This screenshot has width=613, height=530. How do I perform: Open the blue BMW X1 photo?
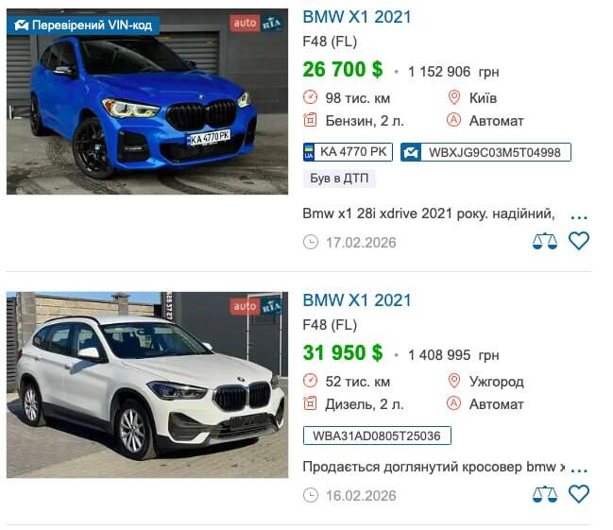tap(147, 102)
